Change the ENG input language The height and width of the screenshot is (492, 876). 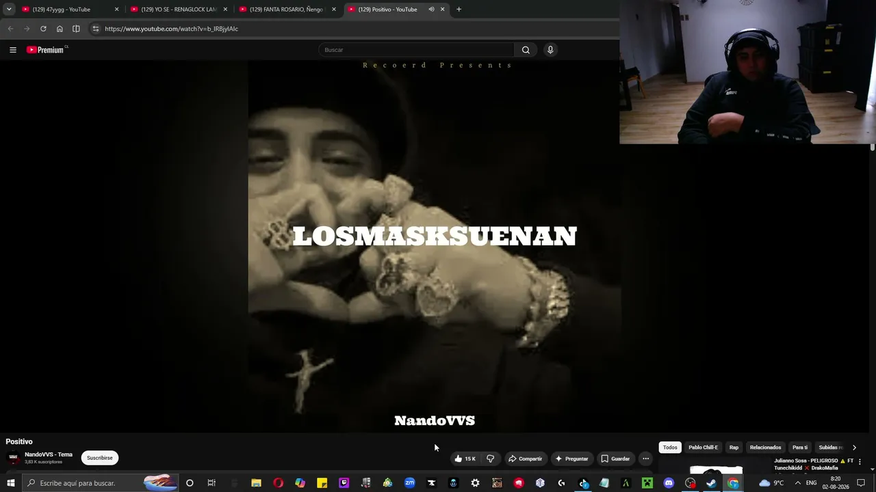[x=812, y=483]
